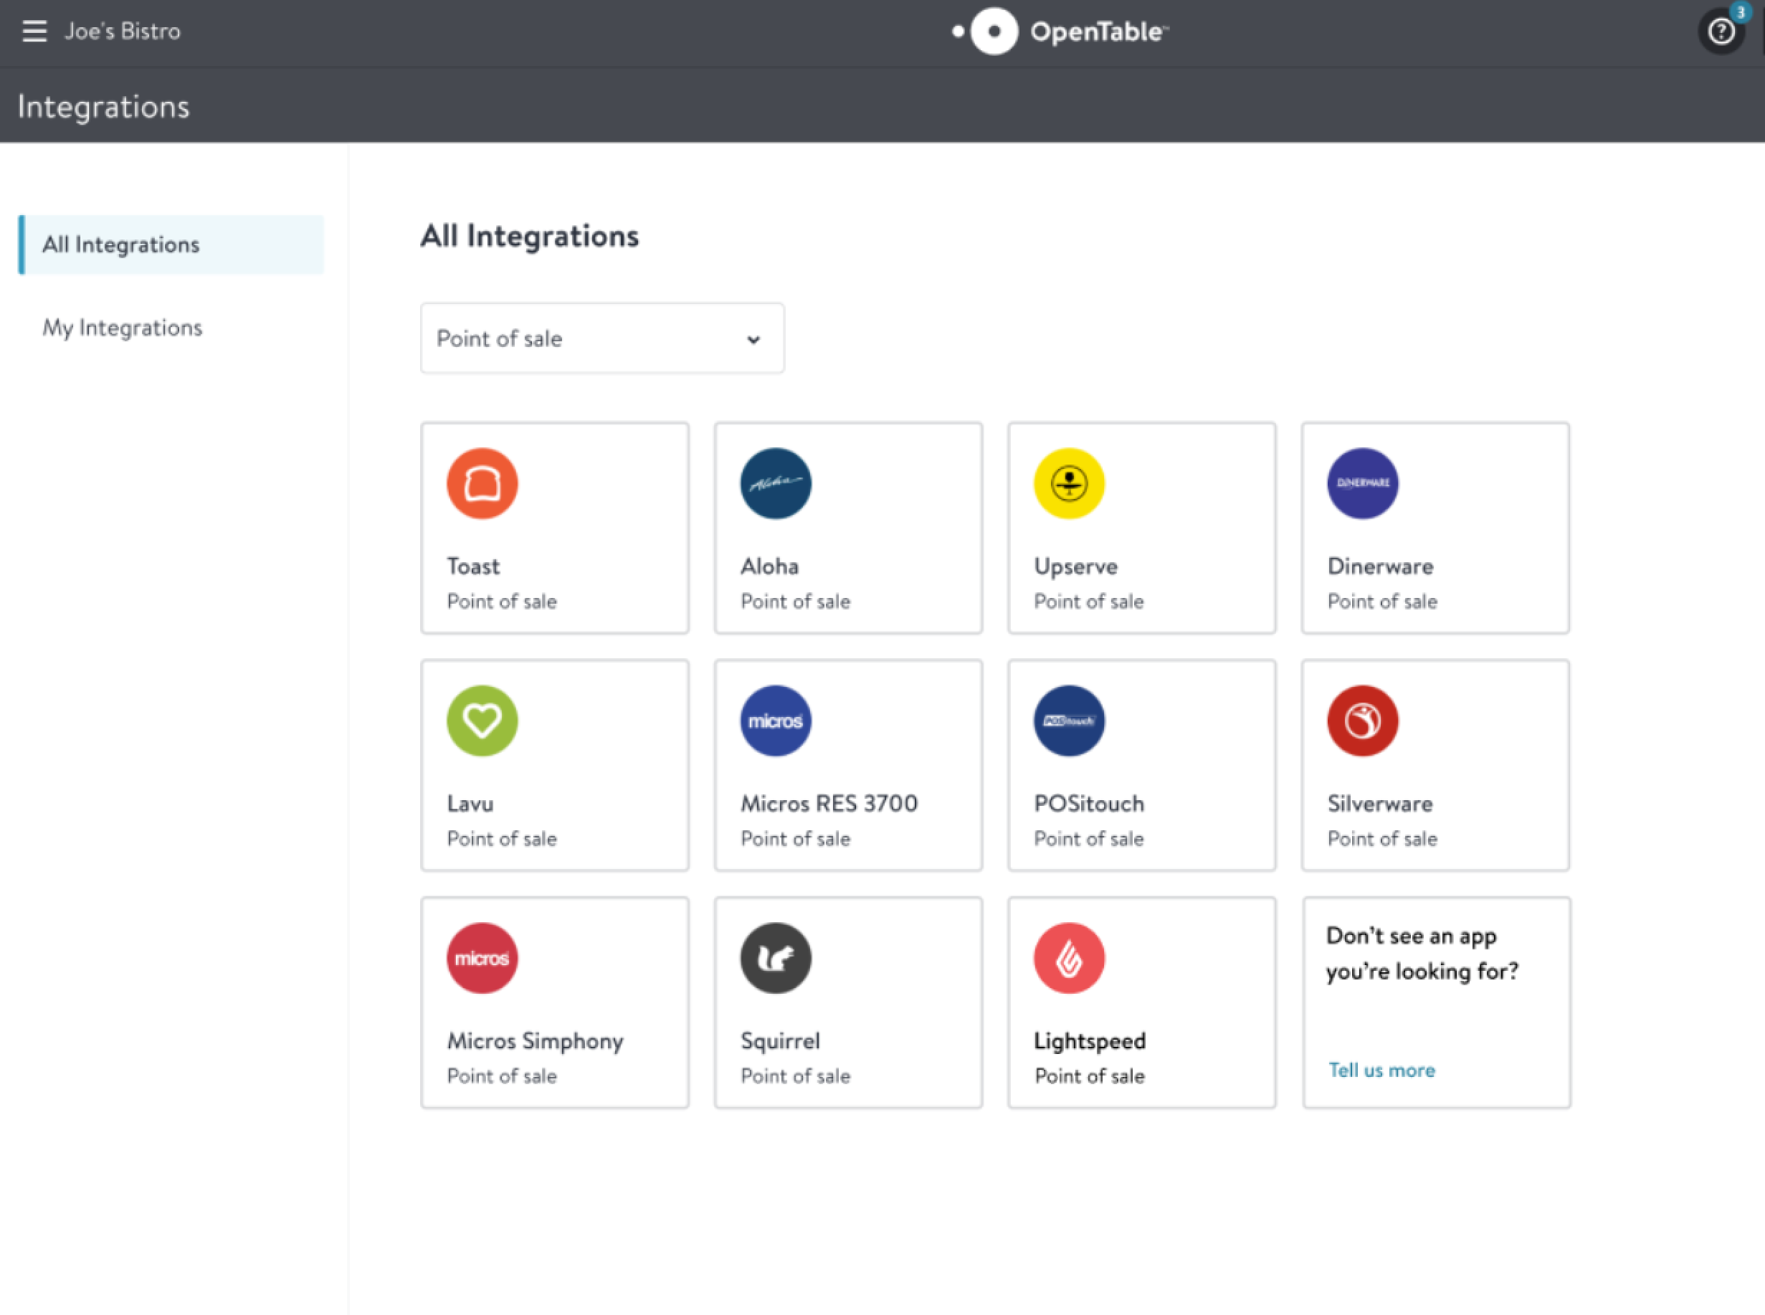This screenshot has width=1765, height=1315.
Task: Click the Upserve name label
Action: pos(1076,566)
